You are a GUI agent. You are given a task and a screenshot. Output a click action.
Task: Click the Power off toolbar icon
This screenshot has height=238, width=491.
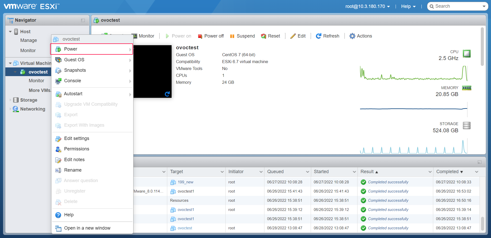click(x=200, y=36)
